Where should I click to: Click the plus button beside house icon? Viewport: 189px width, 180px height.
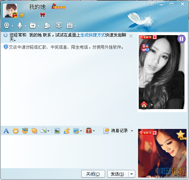click(152, 105)
